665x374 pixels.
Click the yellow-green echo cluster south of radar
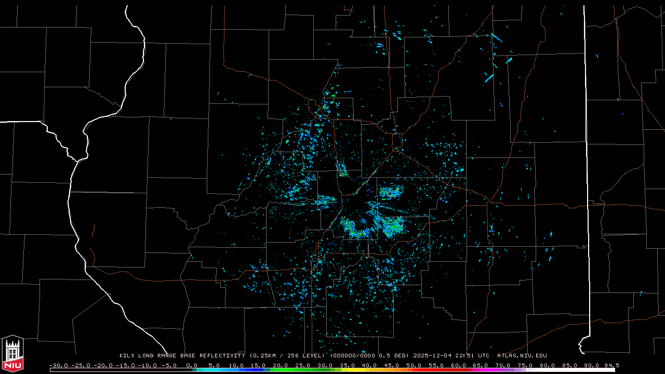(x=354, y=229)
